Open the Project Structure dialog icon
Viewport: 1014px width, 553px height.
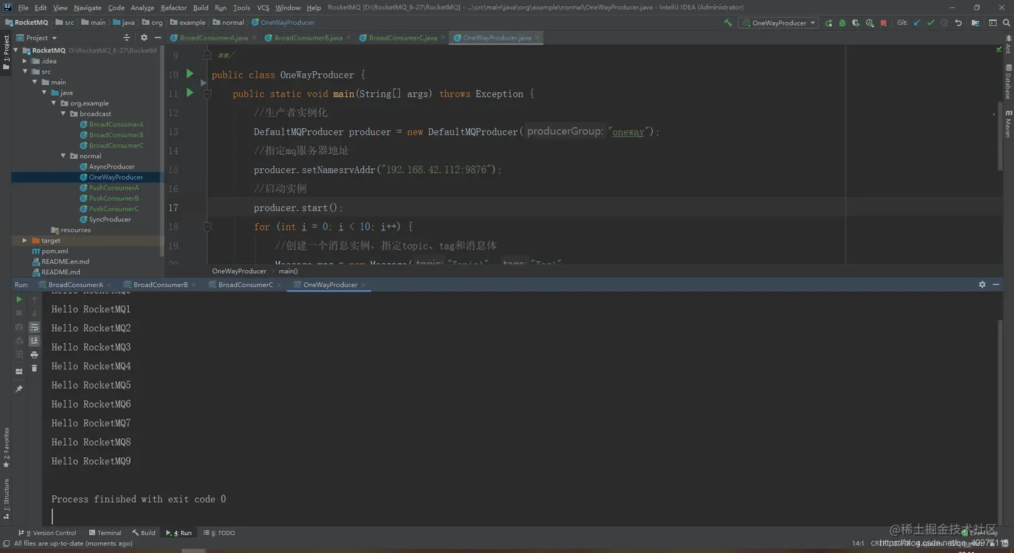tap(975, 23)
